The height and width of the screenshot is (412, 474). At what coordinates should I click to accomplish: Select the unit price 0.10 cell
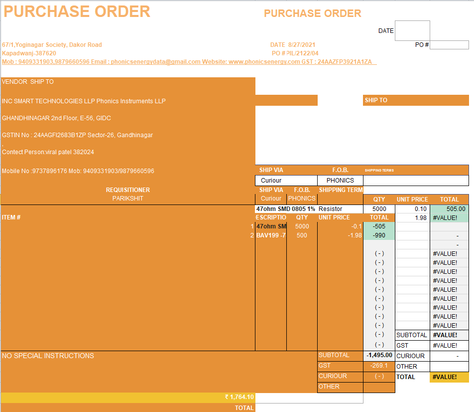[x=412, y=209]
